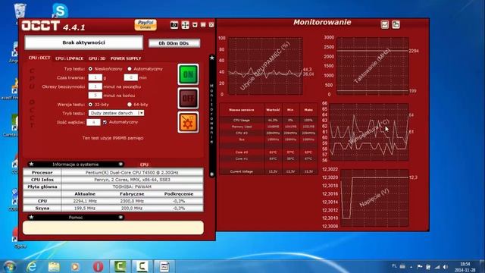485x273 pixels.
Task: Click the Czas trwania hours field
Action: 95,77
